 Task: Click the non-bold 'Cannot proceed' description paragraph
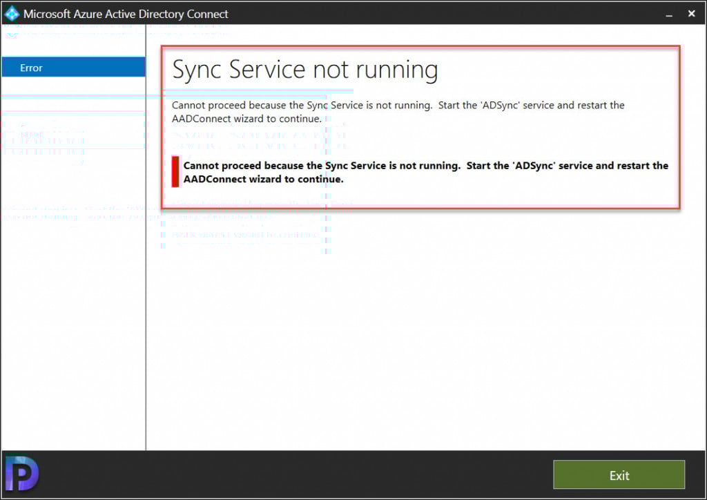[398, 112]
